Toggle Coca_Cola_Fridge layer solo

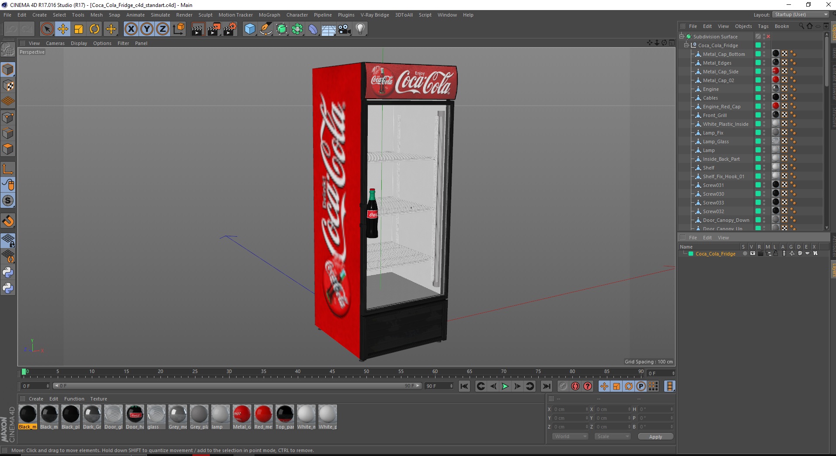[x=745, y=253]
